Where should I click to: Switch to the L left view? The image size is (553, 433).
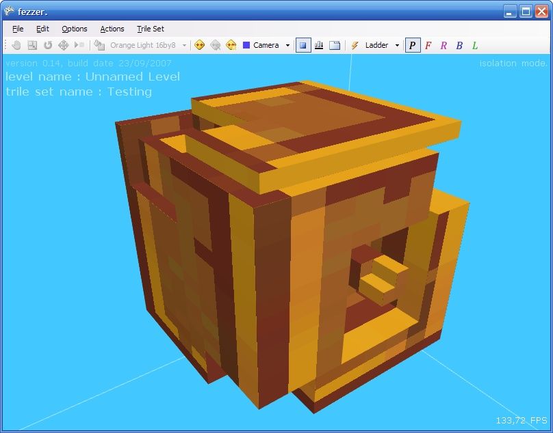click(475, 45)
